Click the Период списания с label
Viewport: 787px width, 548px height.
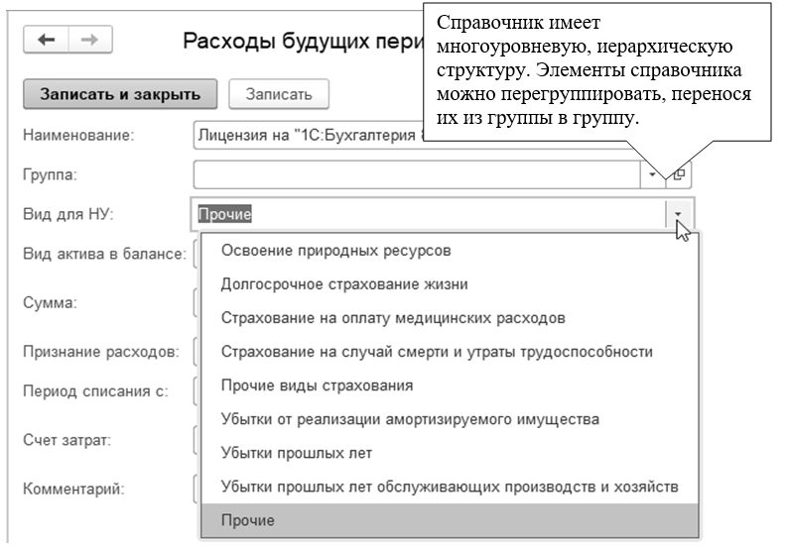[x=95, y=391]
